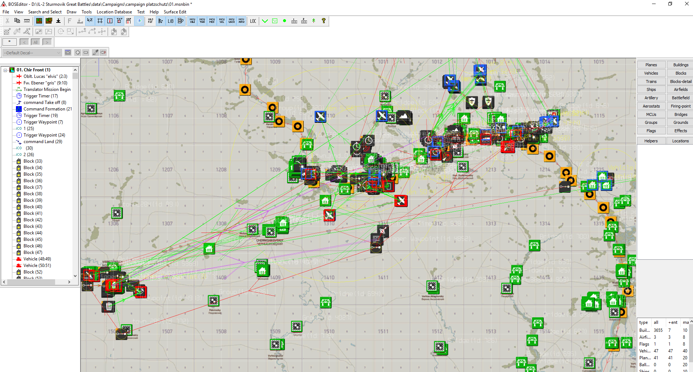Open the Surface Edit menu
Image resolution: width=693 pixels, height=372 pixels.
[175, 12]
